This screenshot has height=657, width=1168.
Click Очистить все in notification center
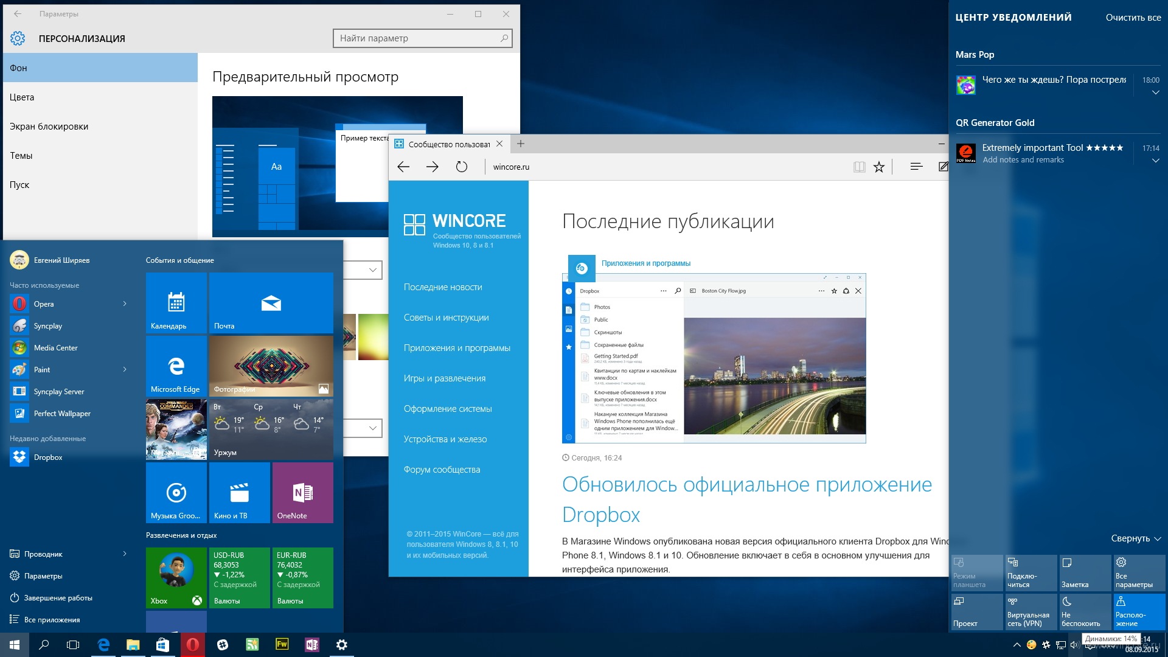[x=1133, y=18]
